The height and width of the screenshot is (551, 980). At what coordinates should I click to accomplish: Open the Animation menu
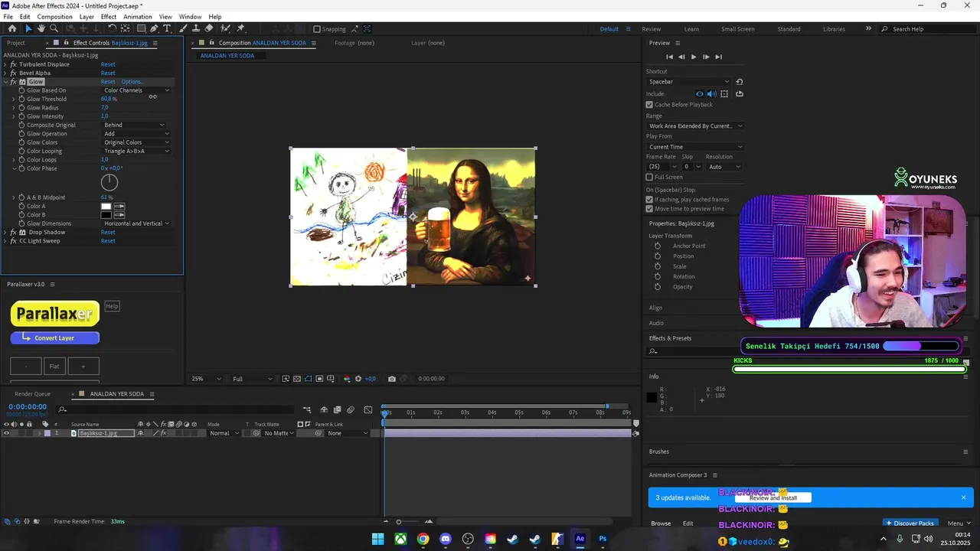(138, 17)
